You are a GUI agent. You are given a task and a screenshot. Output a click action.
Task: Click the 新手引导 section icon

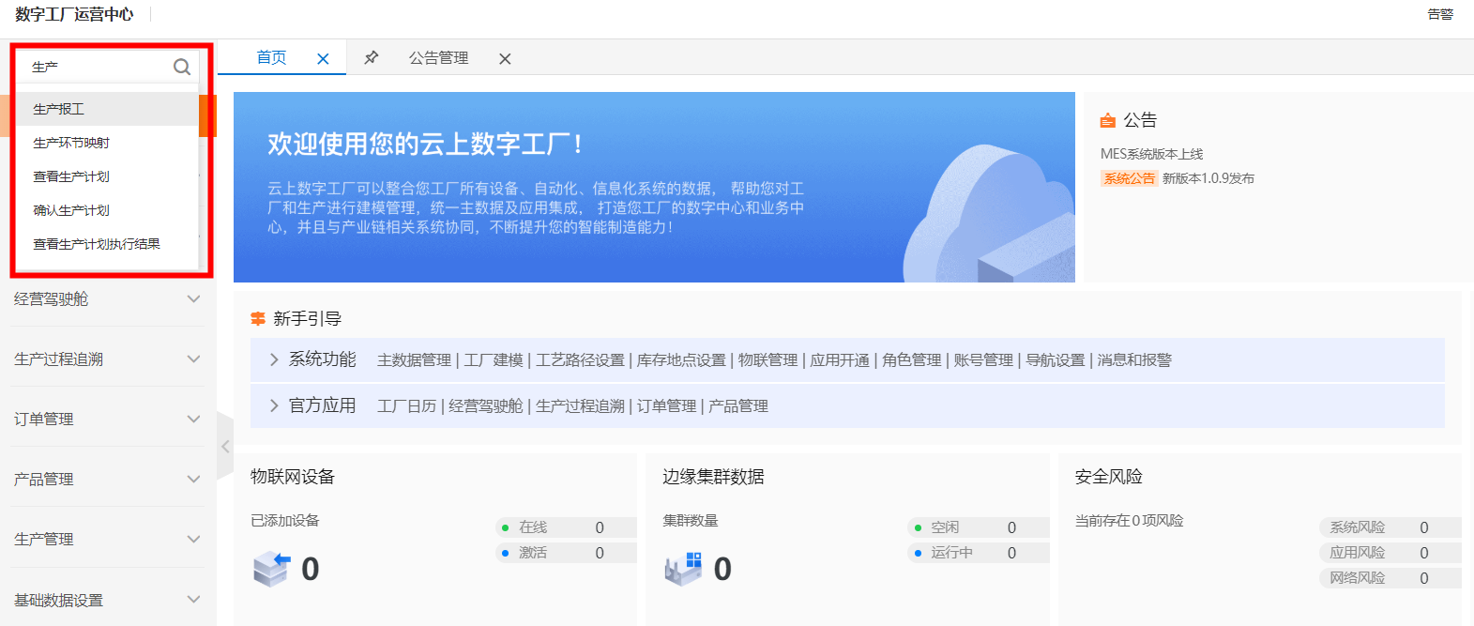pos(258,319)
